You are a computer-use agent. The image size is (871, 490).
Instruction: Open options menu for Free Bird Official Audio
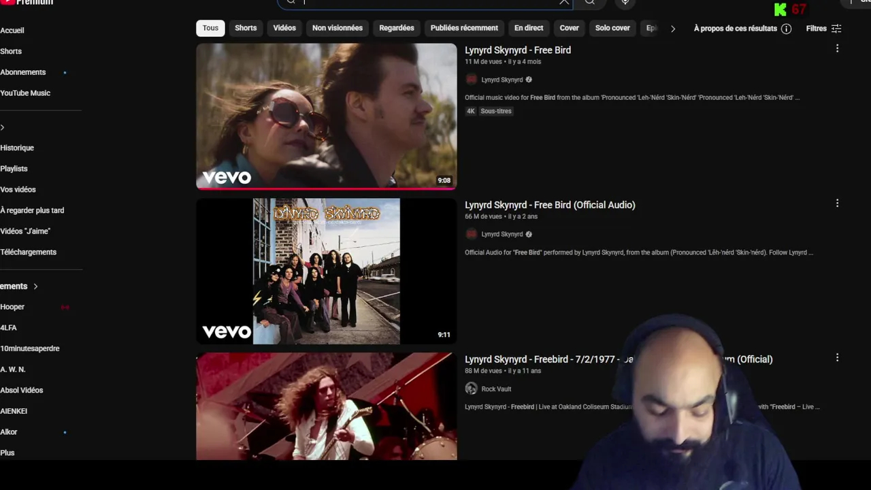837,203
